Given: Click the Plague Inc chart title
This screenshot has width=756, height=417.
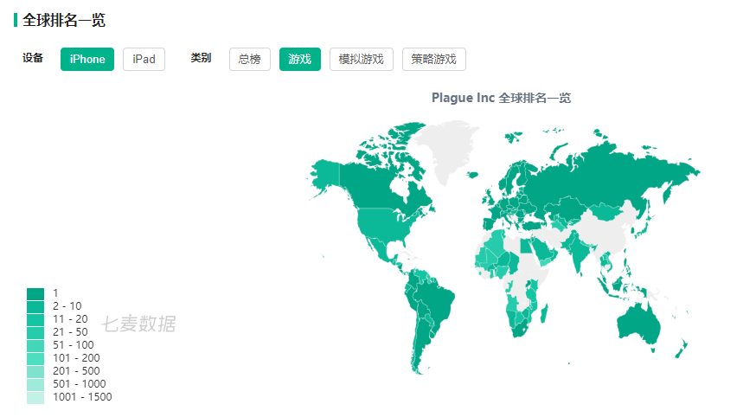Looking at the screenshot, I should coord(501,98).
